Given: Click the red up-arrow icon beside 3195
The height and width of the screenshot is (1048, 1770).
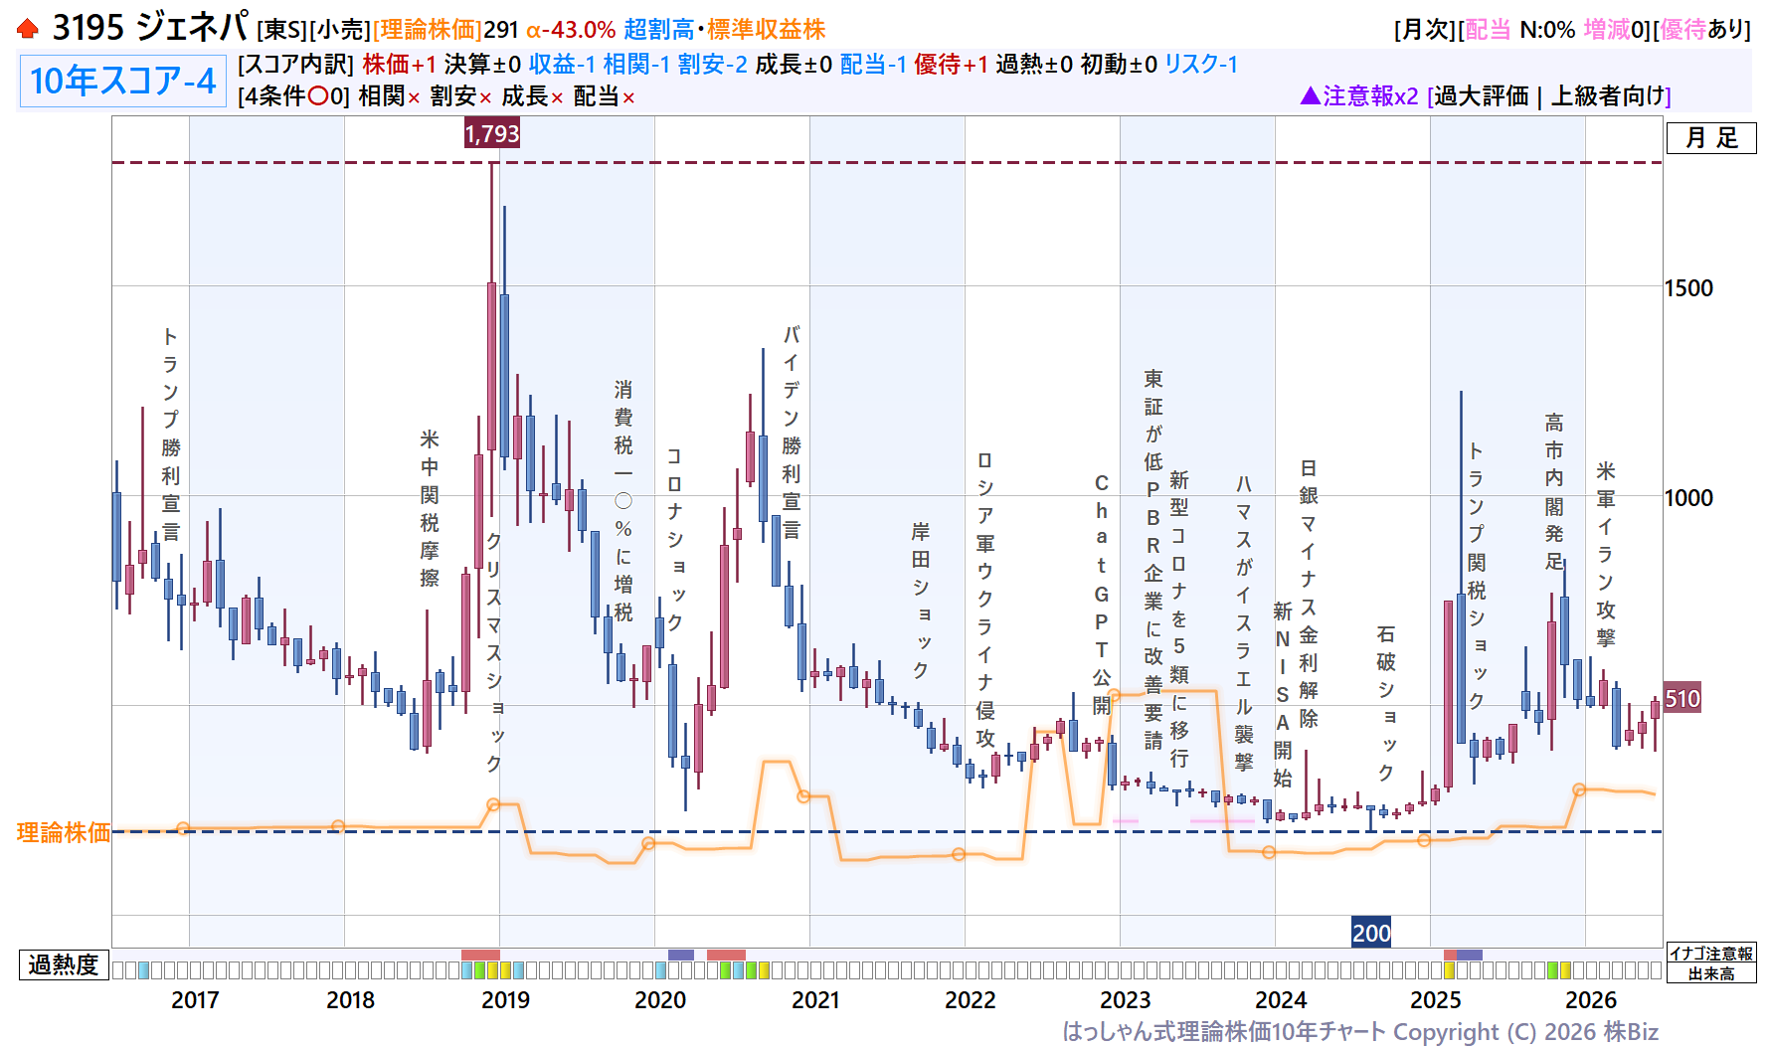Looking at the screenshot, I should [28, 29].
